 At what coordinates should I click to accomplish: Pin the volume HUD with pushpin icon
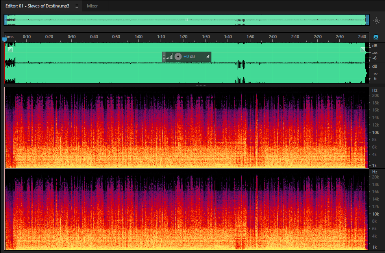point(208,57)
